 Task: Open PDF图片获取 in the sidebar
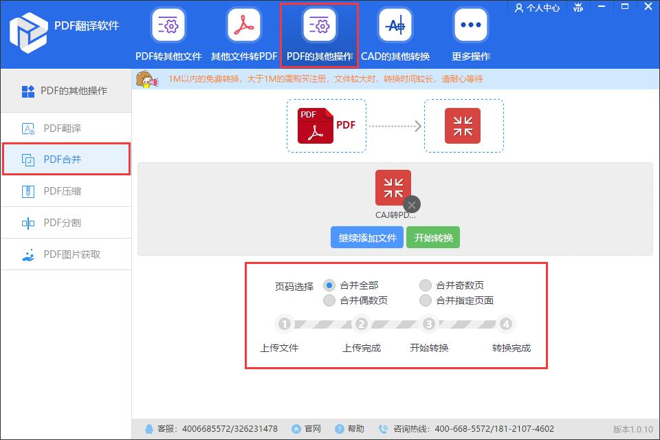pos(66,254)
